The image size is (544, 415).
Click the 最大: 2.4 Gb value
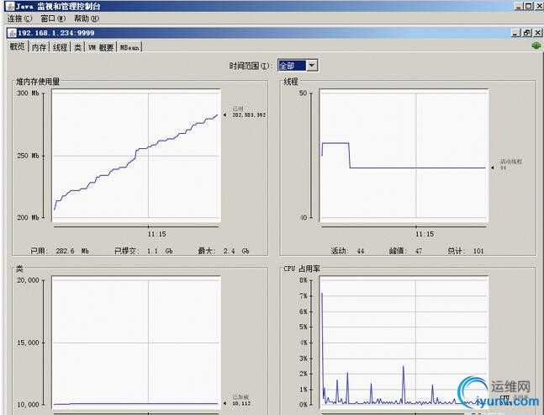coord(224,251)
